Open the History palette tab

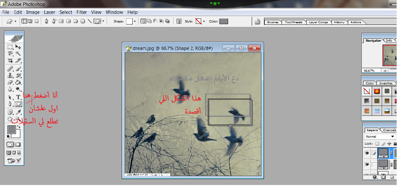(x=339, y=22)
